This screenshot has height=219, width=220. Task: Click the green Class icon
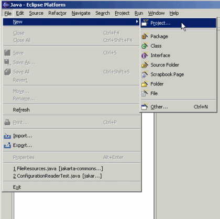coord(145,46)
